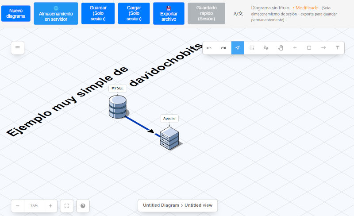Enable the pan hand tool

point(281,48)
